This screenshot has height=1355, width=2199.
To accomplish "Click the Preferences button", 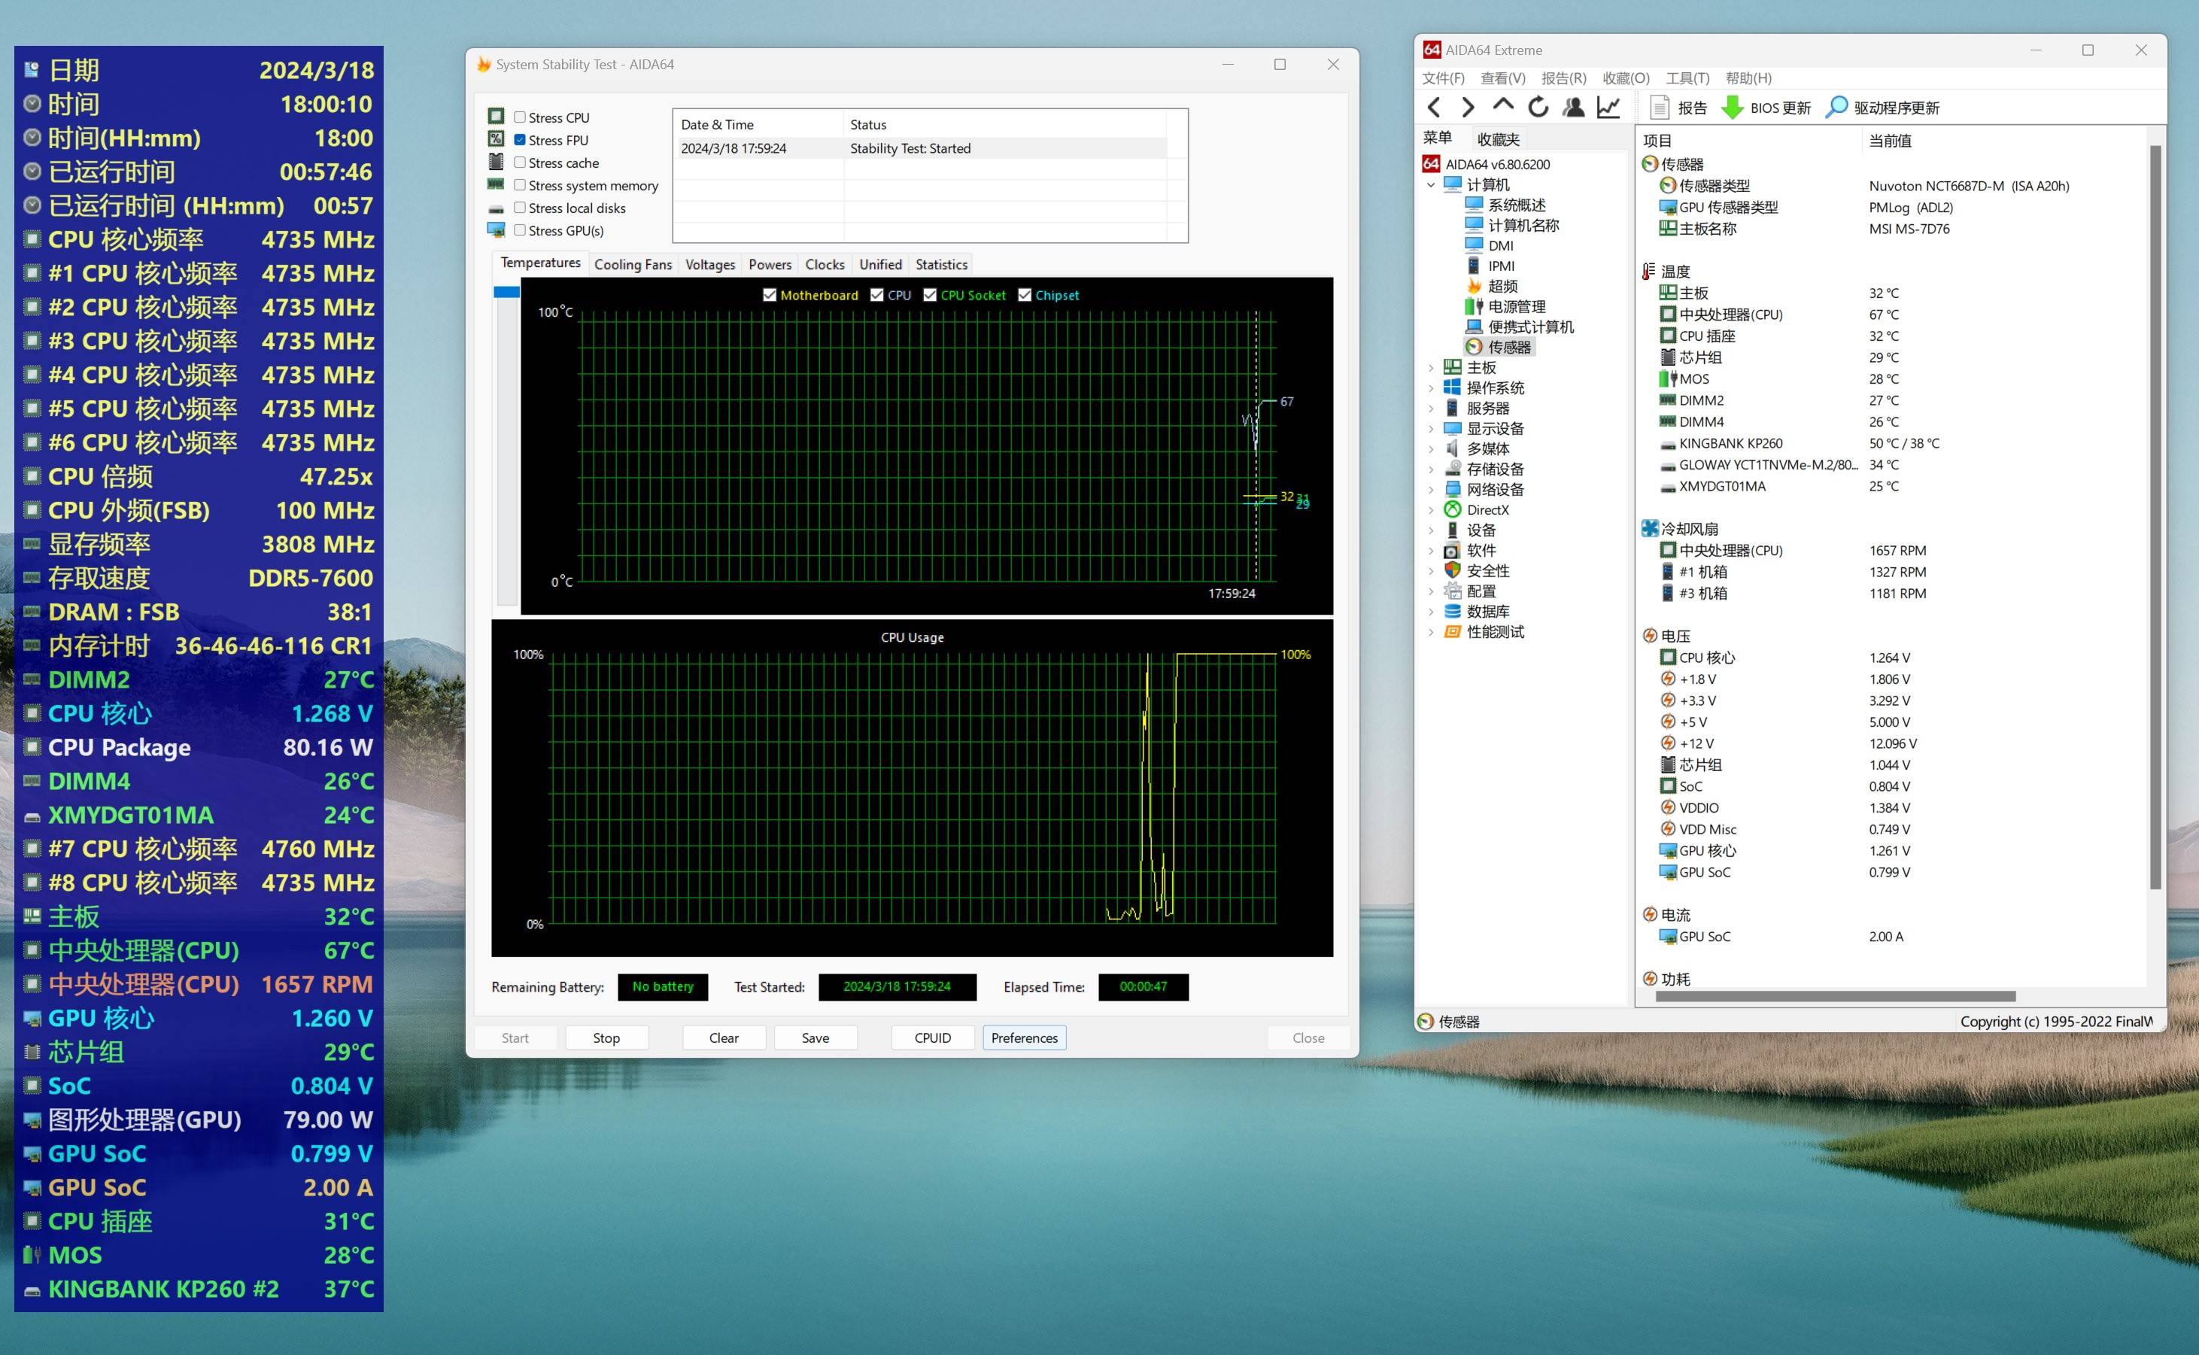I will (1024, 1038).
